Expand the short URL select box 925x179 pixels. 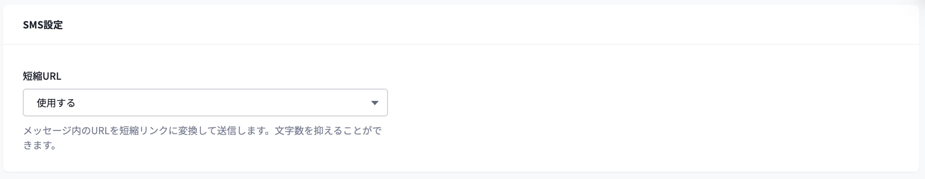[x=205, y=103]
